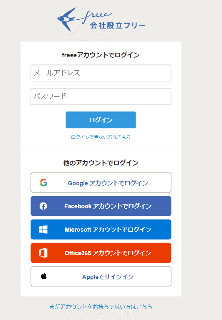The image size is (222, 320).
Task: Click the Microsoft Windows logo icon
Action: [43, 229]
